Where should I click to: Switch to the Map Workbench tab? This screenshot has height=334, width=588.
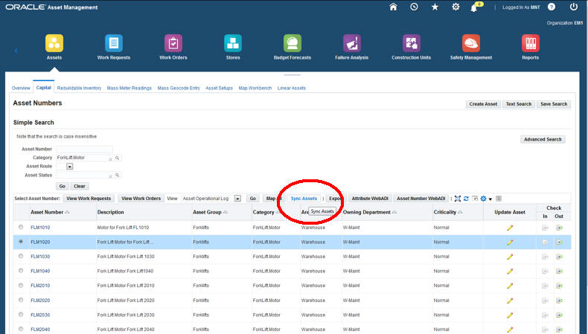255,88
